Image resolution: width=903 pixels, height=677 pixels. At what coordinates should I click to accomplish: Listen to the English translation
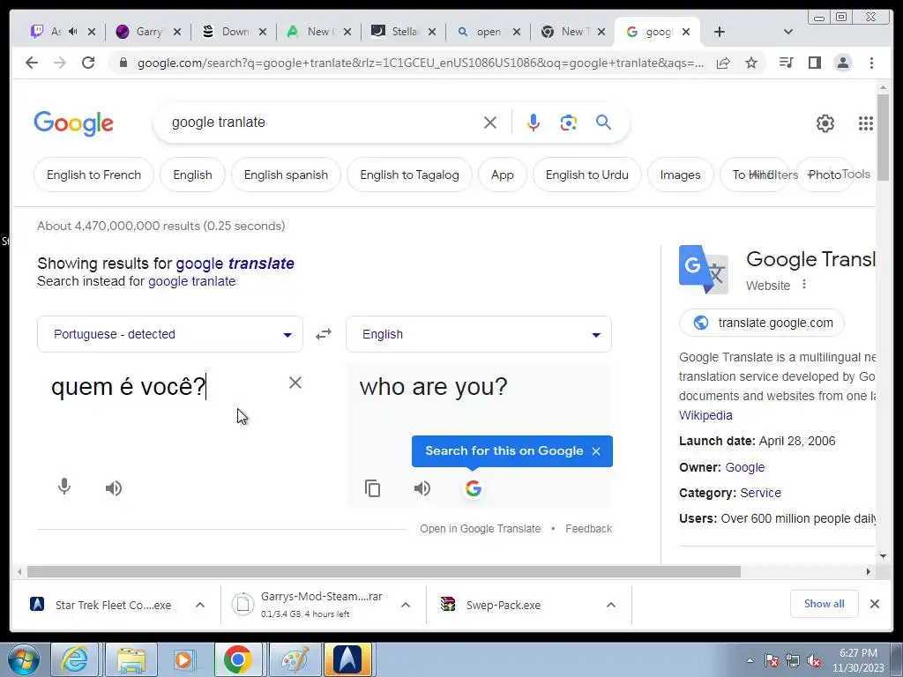[x=422, y=488]
